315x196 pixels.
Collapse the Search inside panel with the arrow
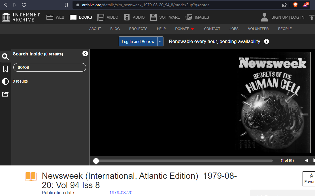point(85,53)
